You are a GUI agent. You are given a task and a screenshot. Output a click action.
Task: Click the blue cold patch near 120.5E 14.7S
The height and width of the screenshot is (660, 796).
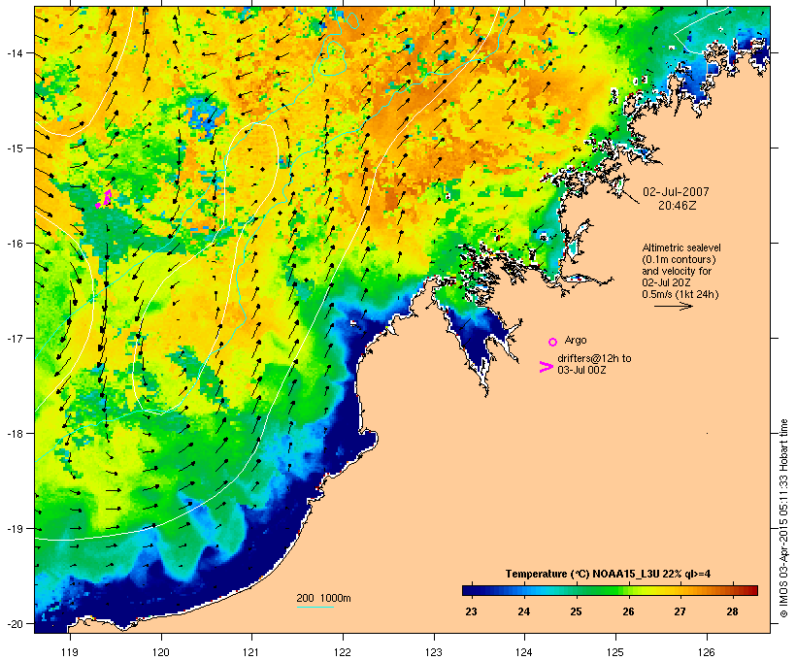point(206,115)
